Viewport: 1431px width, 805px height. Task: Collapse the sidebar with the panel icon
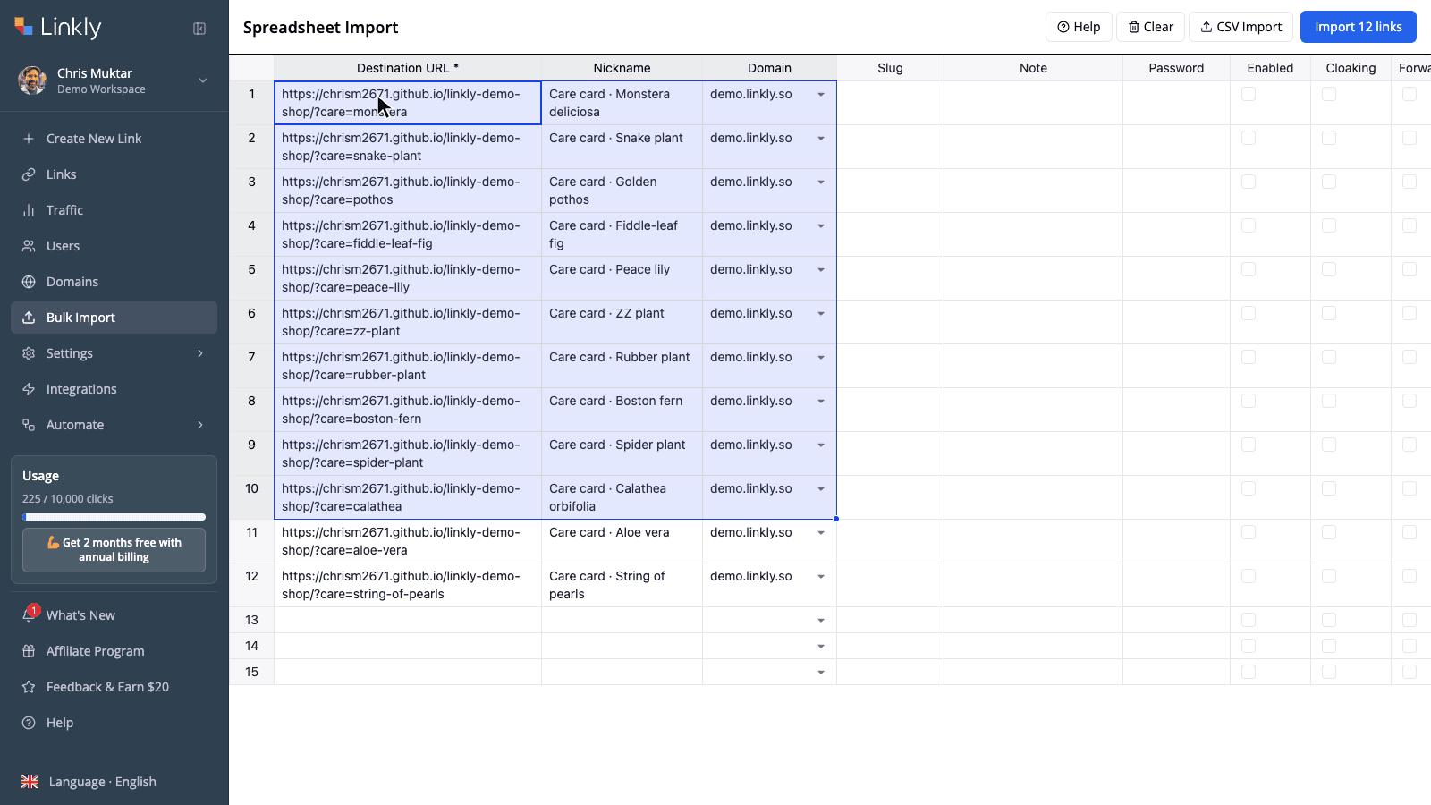[199, 29]
